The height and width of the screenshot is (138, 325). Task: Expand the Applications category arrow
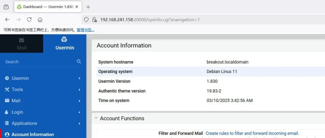(x=79, y=124)
